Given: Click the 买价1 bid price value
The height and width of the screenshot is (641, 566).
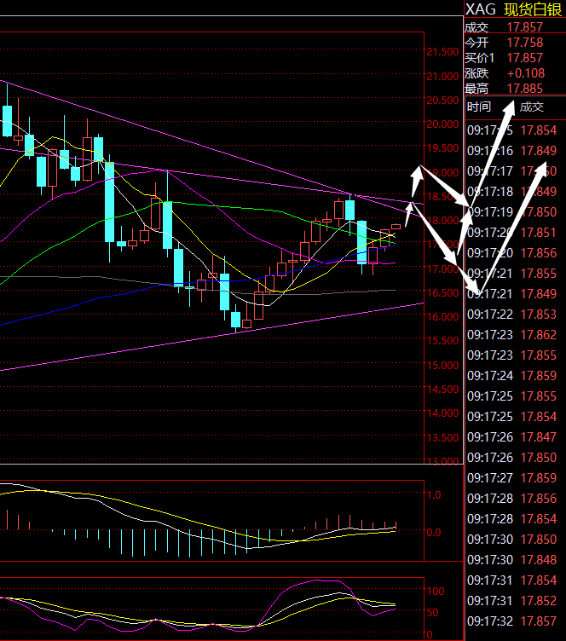Looking at the screenshot, I should click(x=525, y=58).
